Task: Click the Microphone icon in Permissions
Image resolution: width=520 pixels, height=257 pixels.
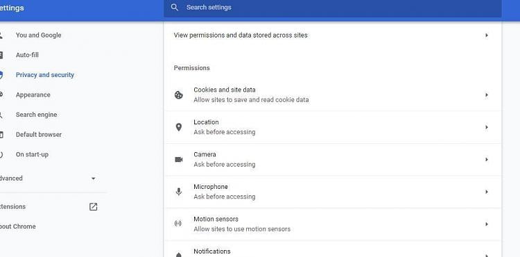Action: click(179, 192)
